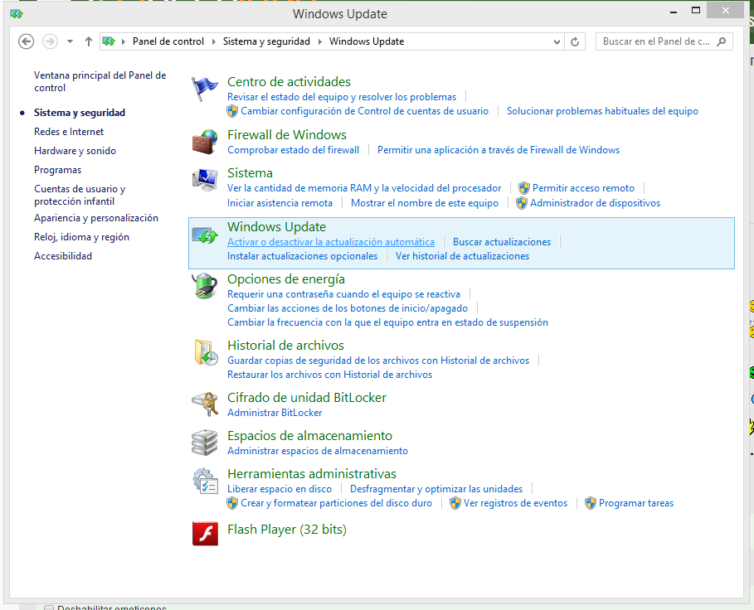Click the BitLocker drive padlock icon
754x610 pixels.
205,404
